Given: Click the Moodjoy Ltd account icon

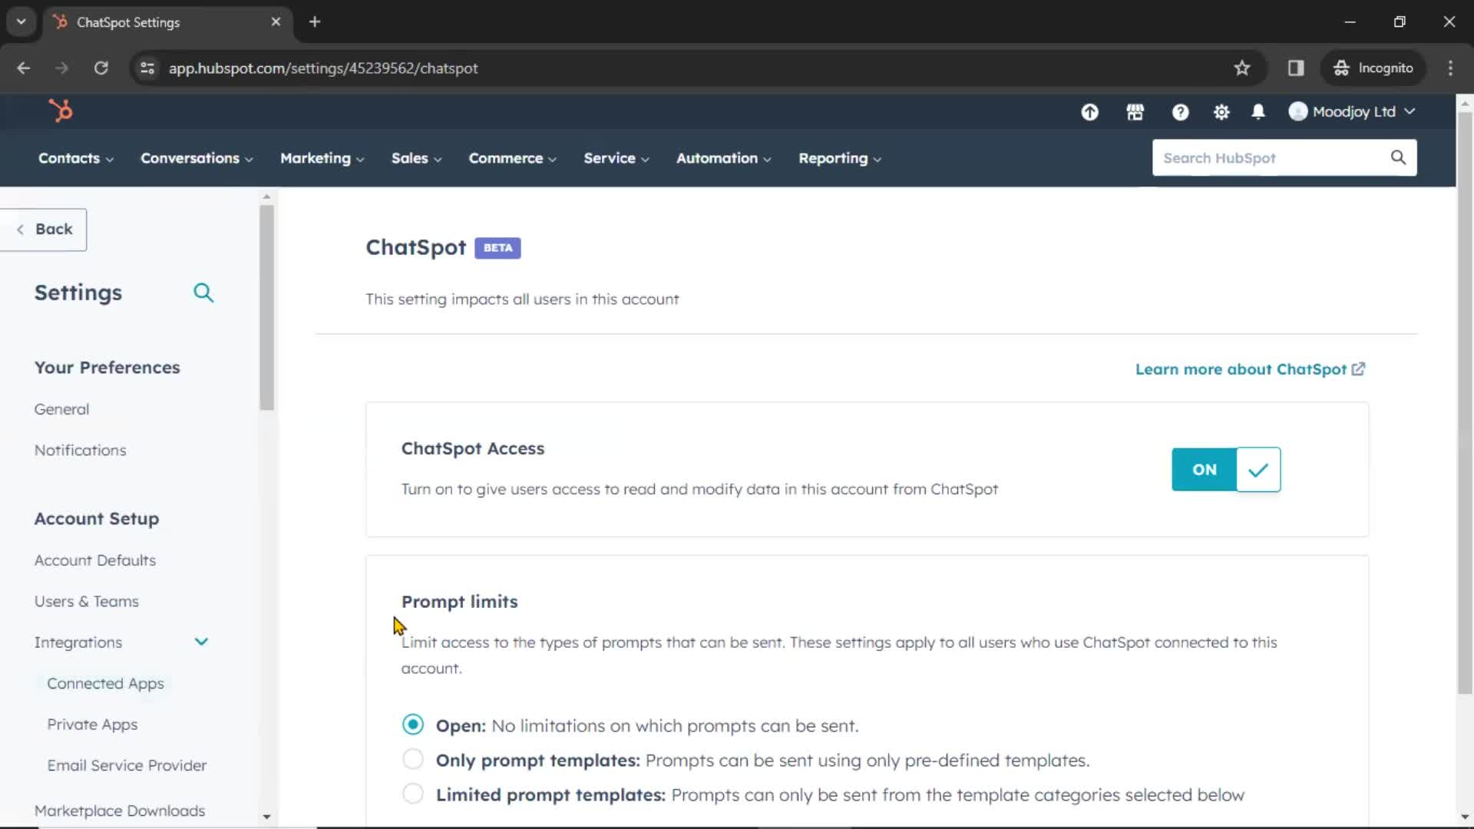Looking at the screenshot, I should tap(1299, 111).
